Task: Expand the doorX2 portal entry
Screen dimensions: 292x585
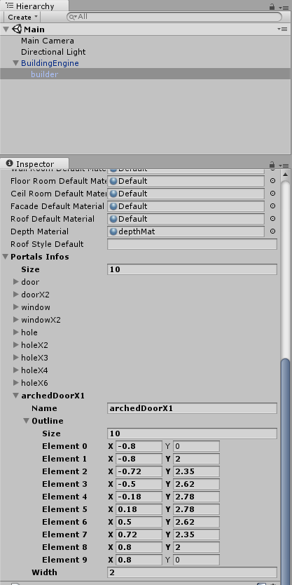Action: click(15, 294)
